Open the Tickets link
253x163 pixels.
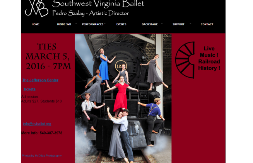coord(29,89)
